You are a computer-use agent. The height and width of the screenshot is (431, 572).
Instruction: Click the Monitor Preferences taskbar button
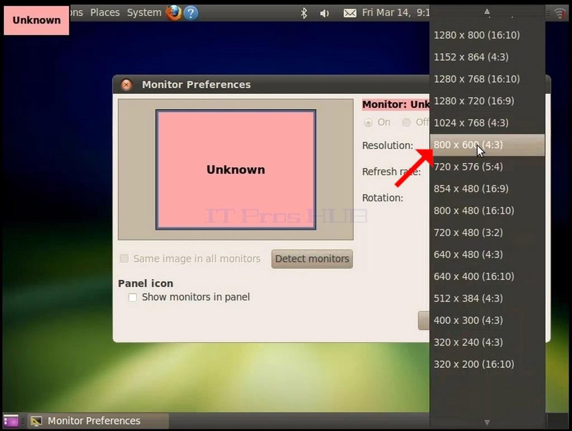point(98,421)
